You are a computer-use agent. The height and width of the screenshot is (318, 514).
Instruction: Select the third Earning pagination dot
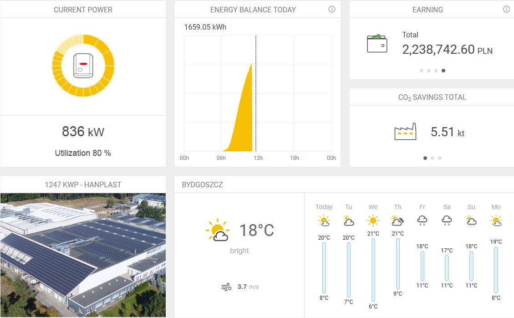[436, 71]
